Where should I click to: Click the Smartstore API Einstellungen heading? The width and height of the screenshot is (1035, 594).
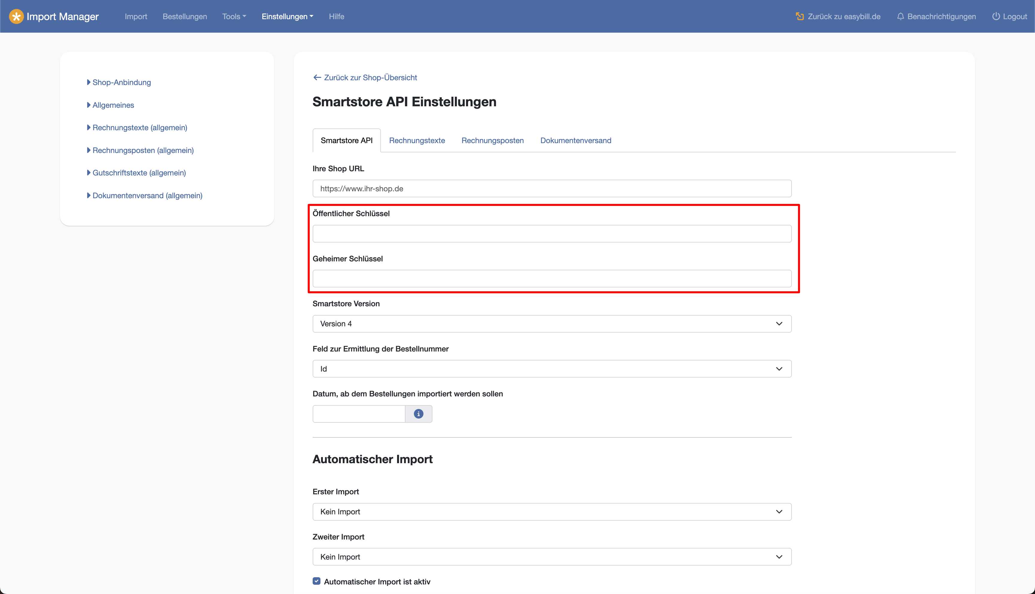click(404, 101)
